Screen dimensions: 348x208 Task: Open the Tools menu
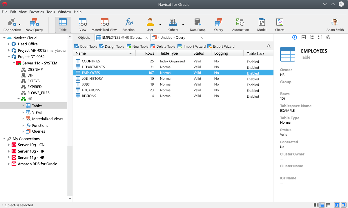pyautogui.click(x=51, y=12)
